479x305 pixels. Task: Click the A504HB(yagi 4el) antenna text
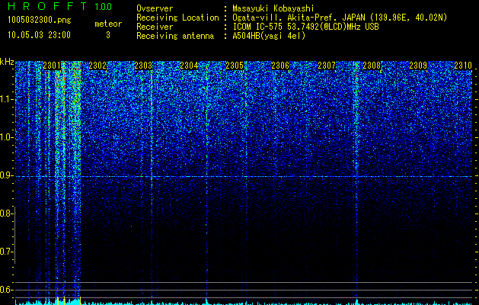(269, 36)
